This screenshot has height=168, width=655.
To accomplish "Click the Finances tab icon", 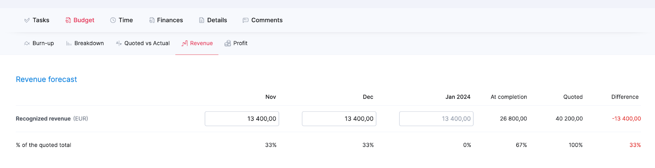I will [152, 20].
